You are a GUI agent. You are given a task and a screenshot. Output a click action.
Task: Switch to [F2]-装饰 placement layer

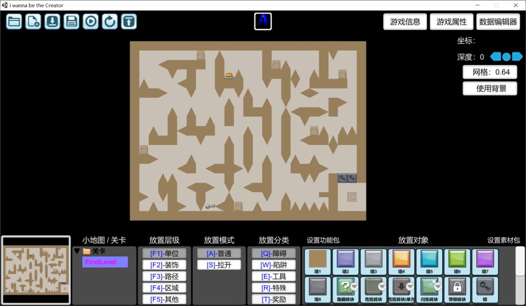point(164,265)
